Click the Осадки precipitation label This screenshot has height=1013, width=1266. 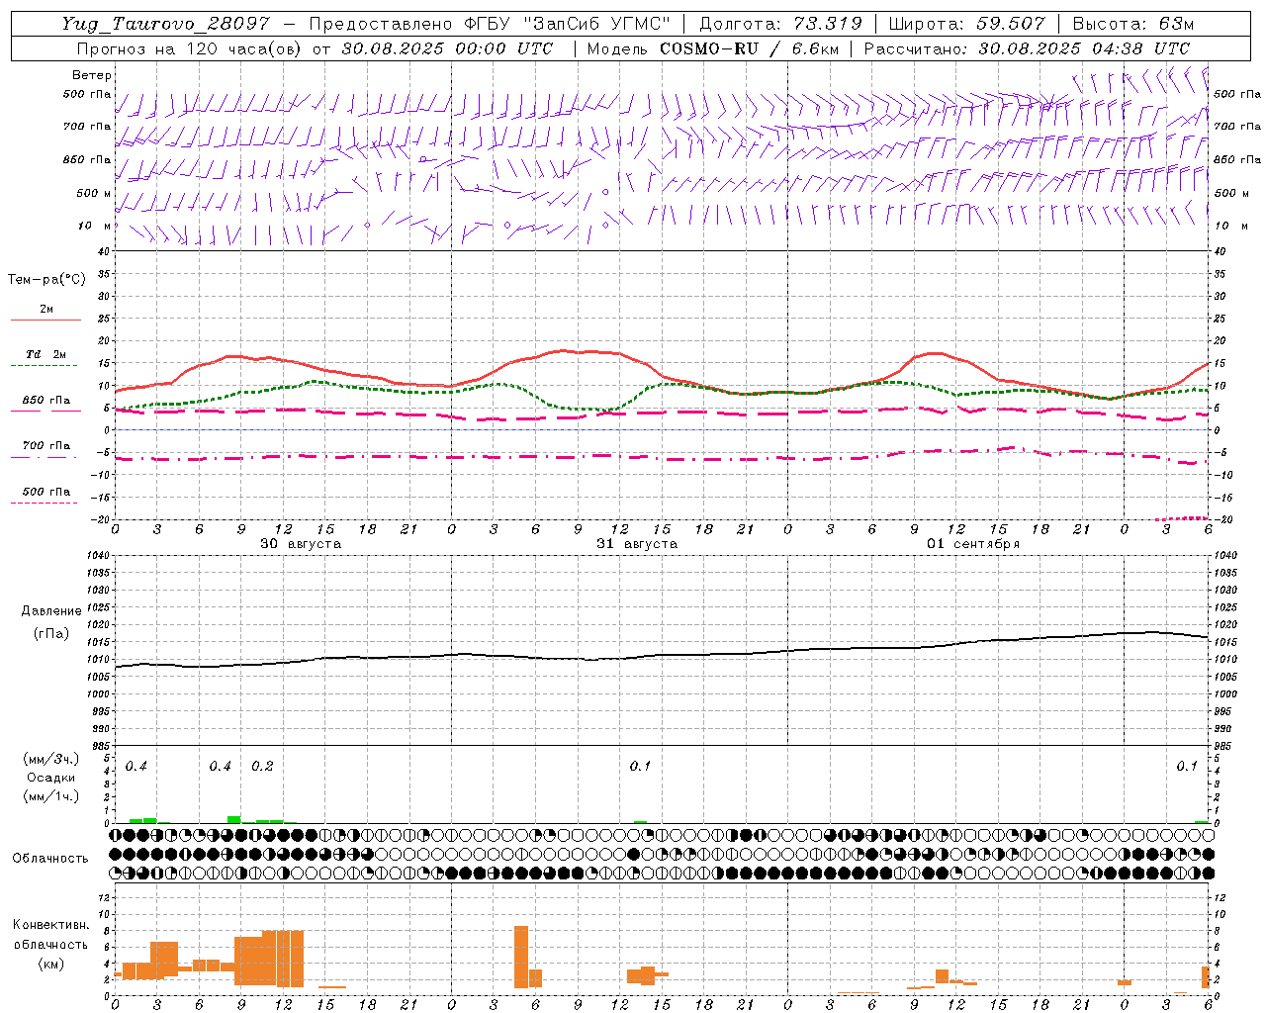[50, 778]
